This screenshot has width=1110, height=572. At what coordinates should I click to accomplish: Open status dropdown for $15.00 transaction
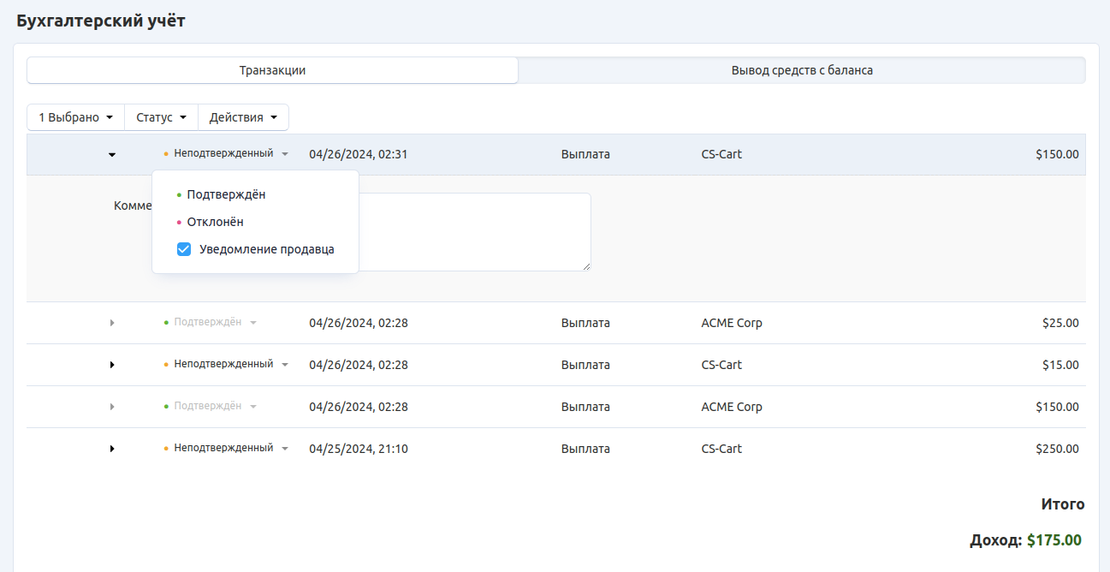[x=227, y=365]
